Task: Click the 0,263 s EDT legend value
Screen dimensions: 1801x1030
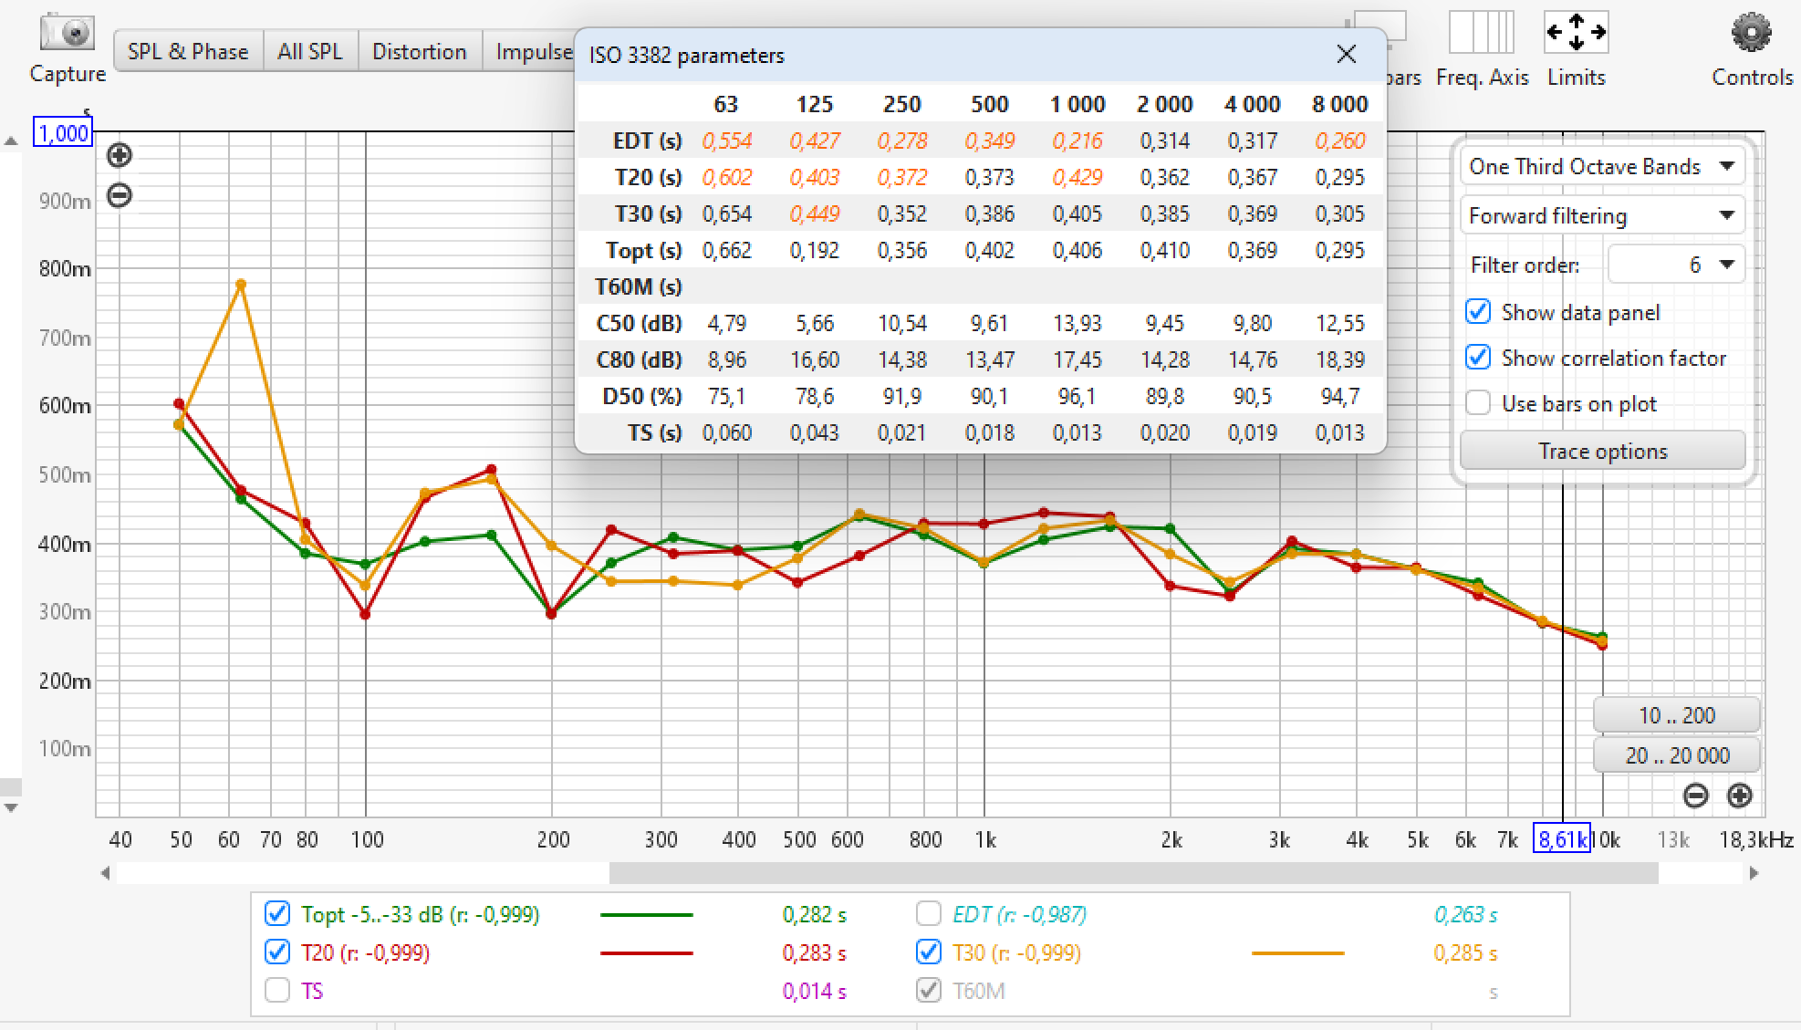Action: 1465,914
